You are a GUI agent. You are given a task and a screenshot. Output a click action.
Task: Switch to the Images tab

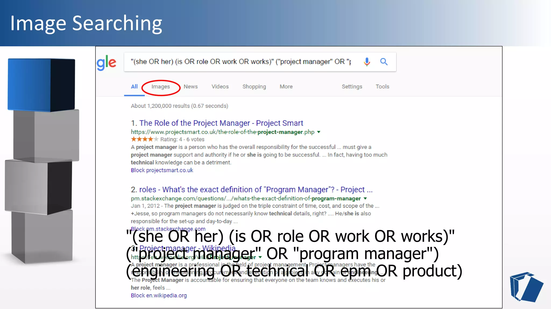[161, 87]
